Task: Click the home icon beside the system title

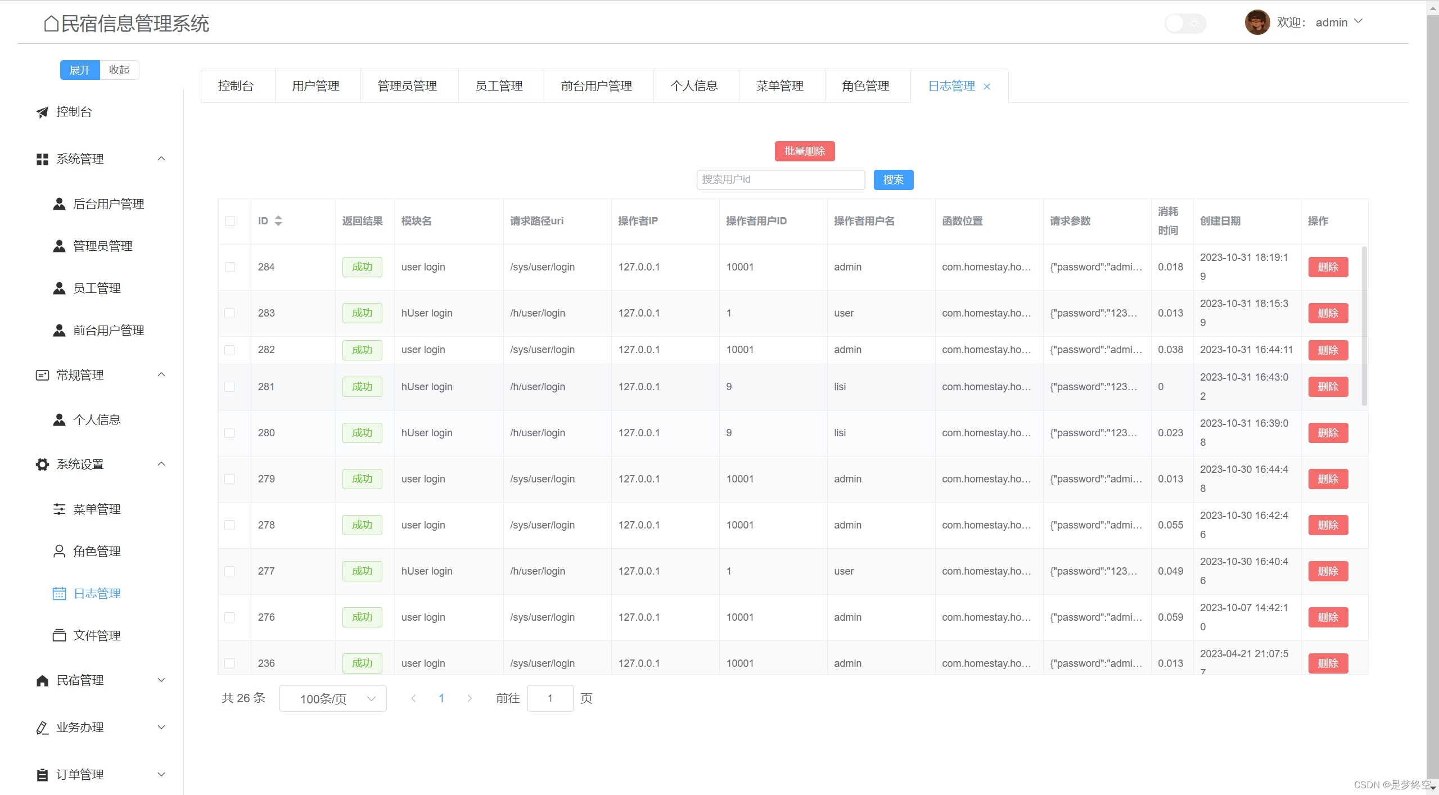Action: (51, 24)
